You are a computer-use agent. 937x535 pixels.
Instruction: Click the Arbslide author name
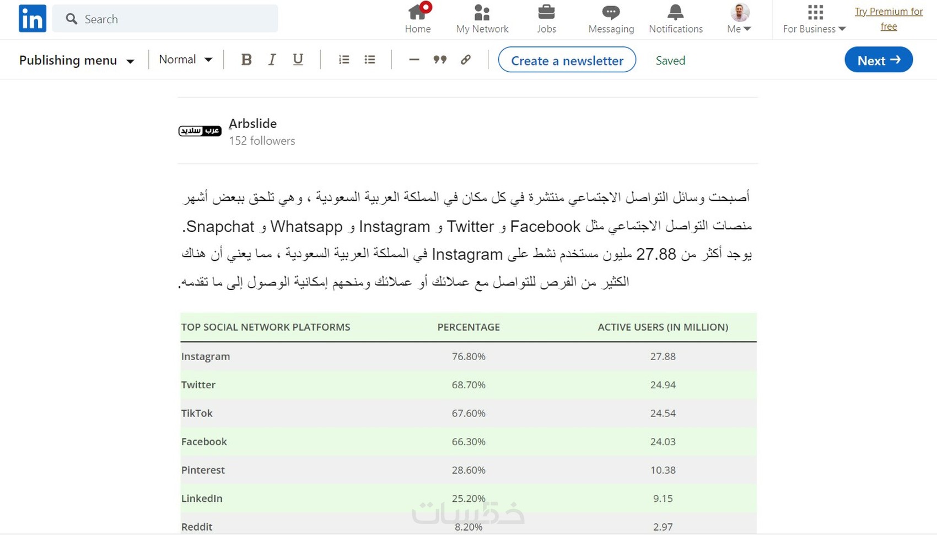pyautogui.click(x=253, y=124)
